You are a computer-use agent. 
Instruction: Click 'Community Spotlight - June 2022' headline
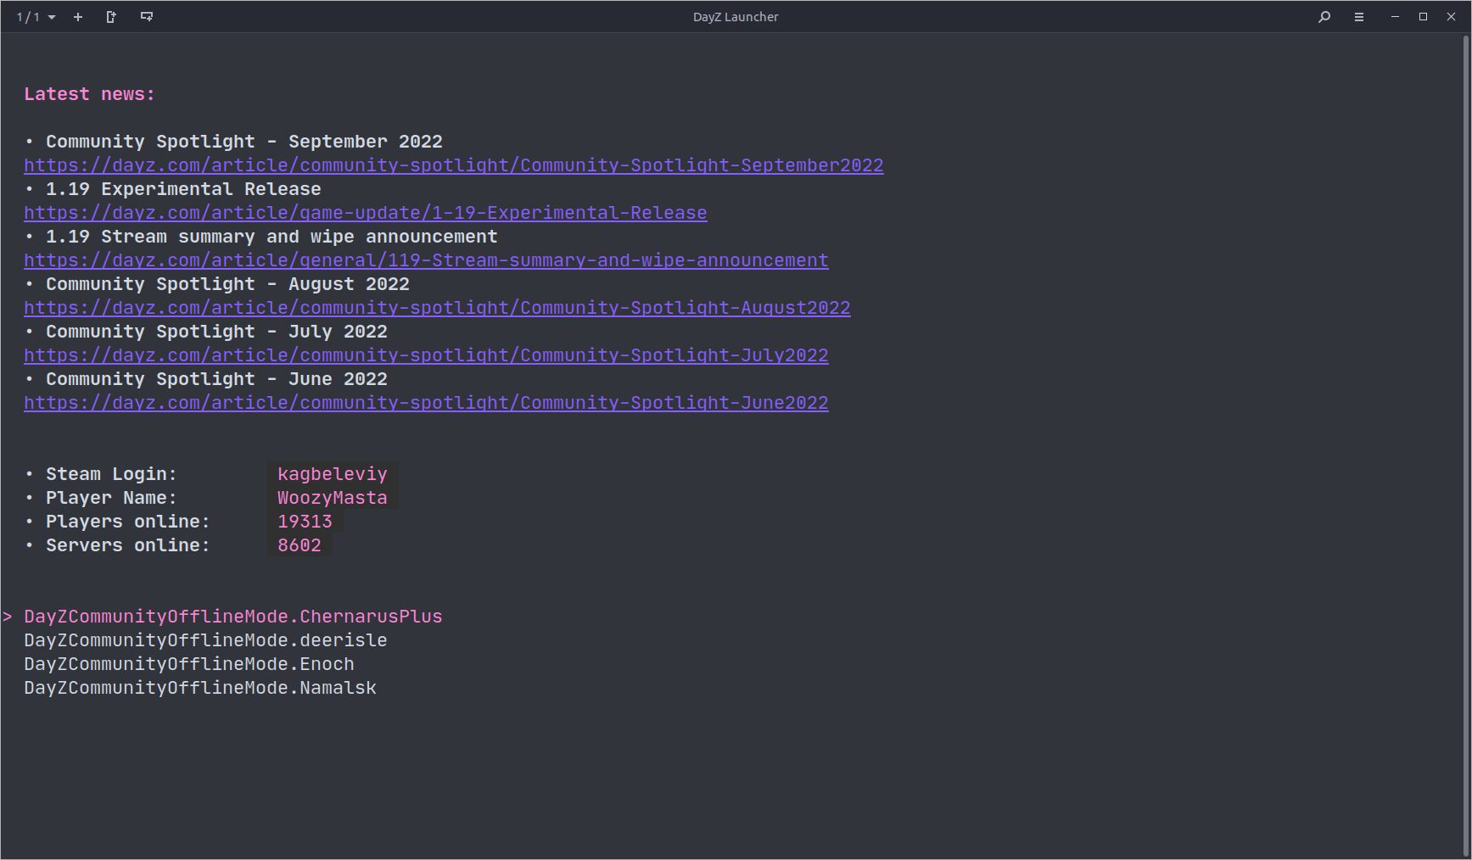[x=216, y=379]
